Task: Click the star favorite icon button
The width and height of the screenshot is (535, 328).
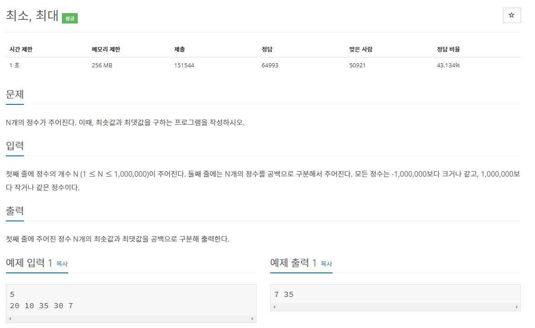Action: (512, 15)
